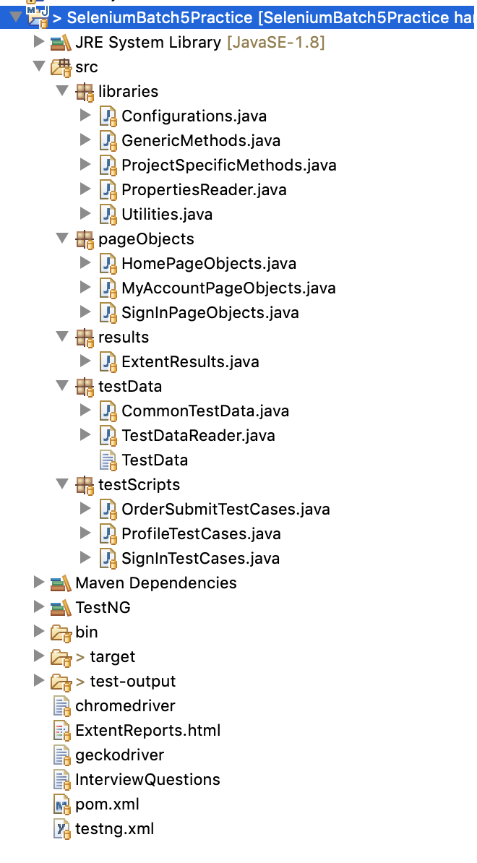This screenshot has width=477, height=863.
Task: Expand the MyAccountPageObjects.java node
Action: click(85, 288)
